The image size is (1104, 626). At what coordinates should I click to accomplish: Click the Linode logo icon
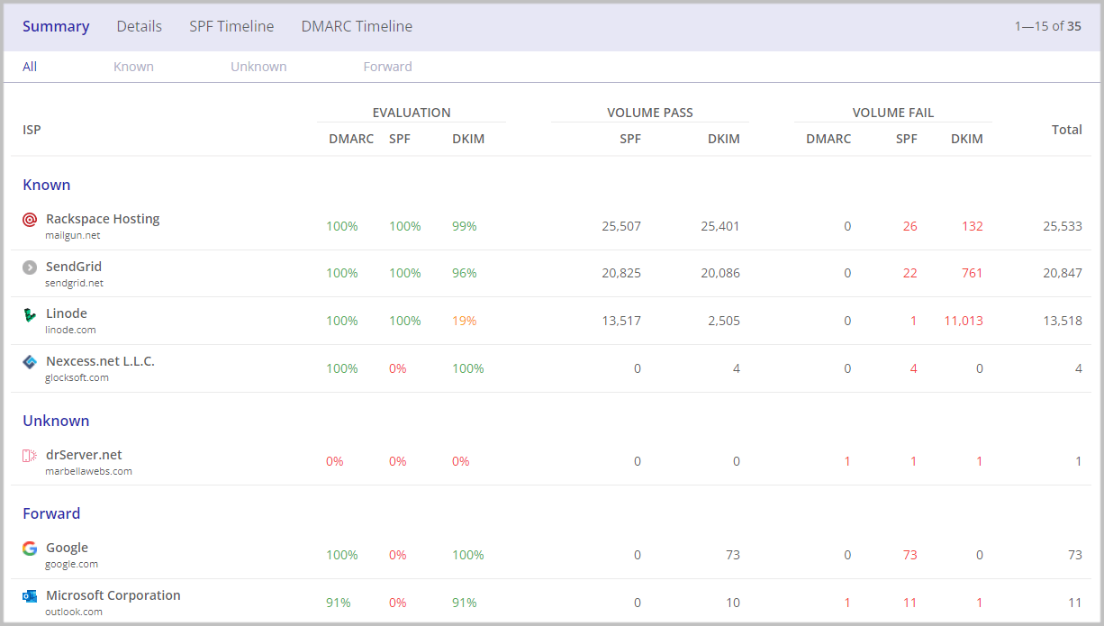(x=30, y=314)
